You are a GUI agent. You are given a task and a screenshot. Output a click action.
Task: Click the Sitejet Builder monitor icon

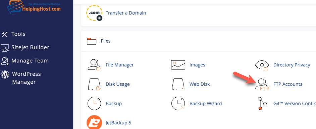click(5, 48)
